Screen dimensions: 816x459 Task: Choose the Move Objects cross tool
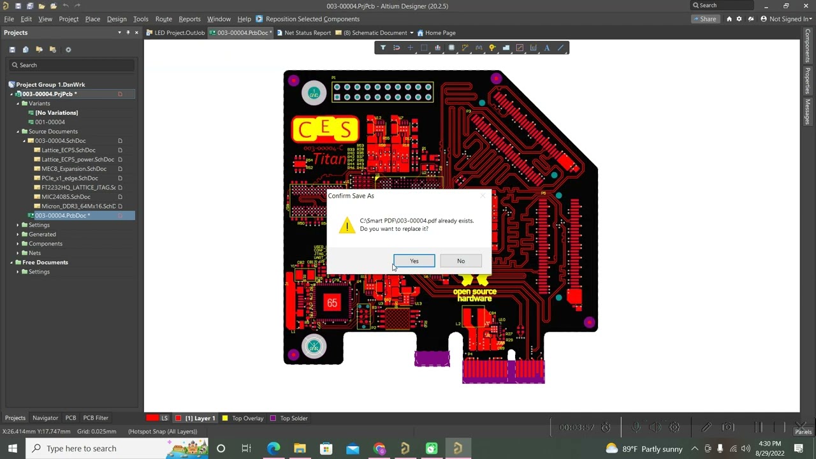(410, 48)
